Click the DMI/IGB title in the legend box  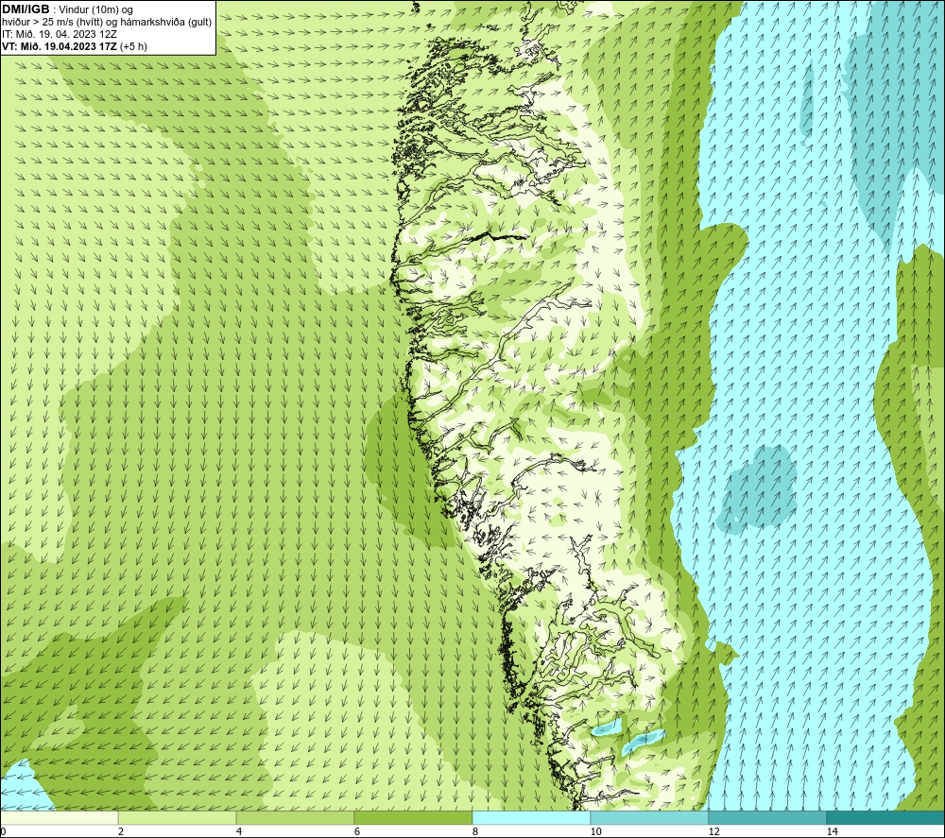point(26,9)
